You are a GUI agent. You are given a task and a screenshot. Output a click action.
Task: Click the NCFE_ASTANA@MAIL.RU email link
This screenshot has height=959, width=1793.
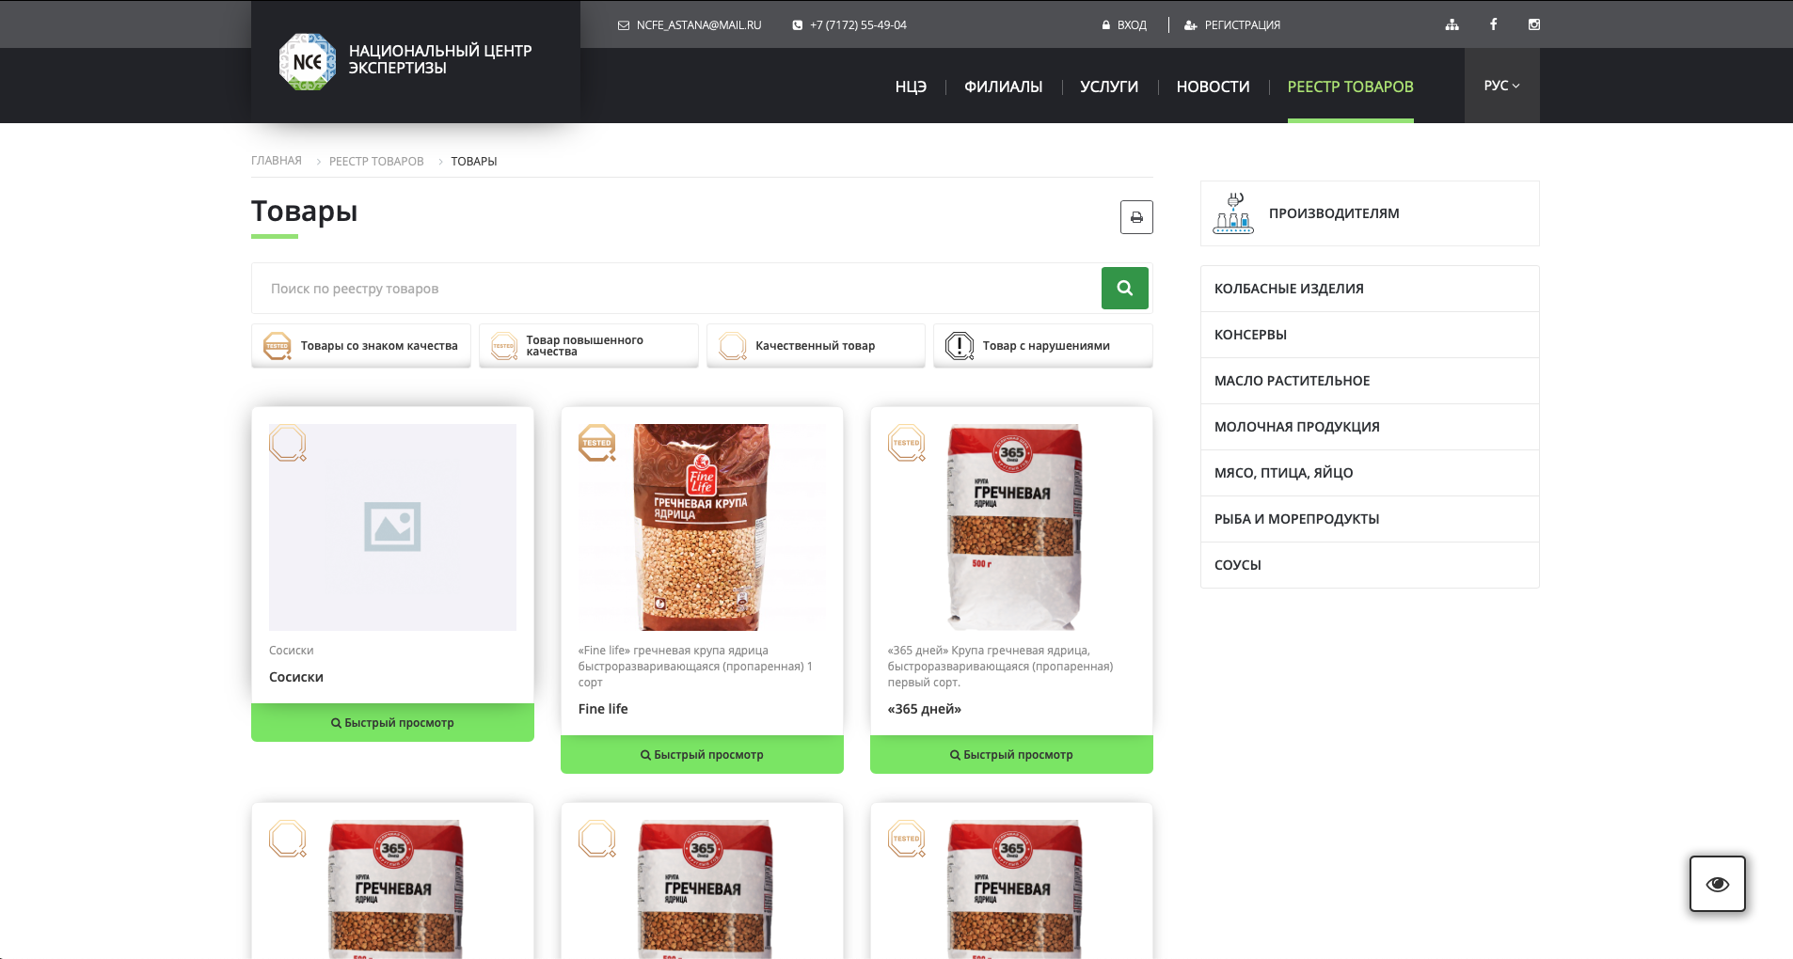699,25
